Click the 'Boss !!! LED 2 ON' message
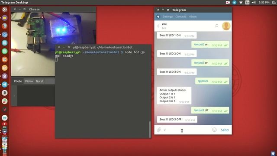This screenshot has width=277, height=156. 177,54
